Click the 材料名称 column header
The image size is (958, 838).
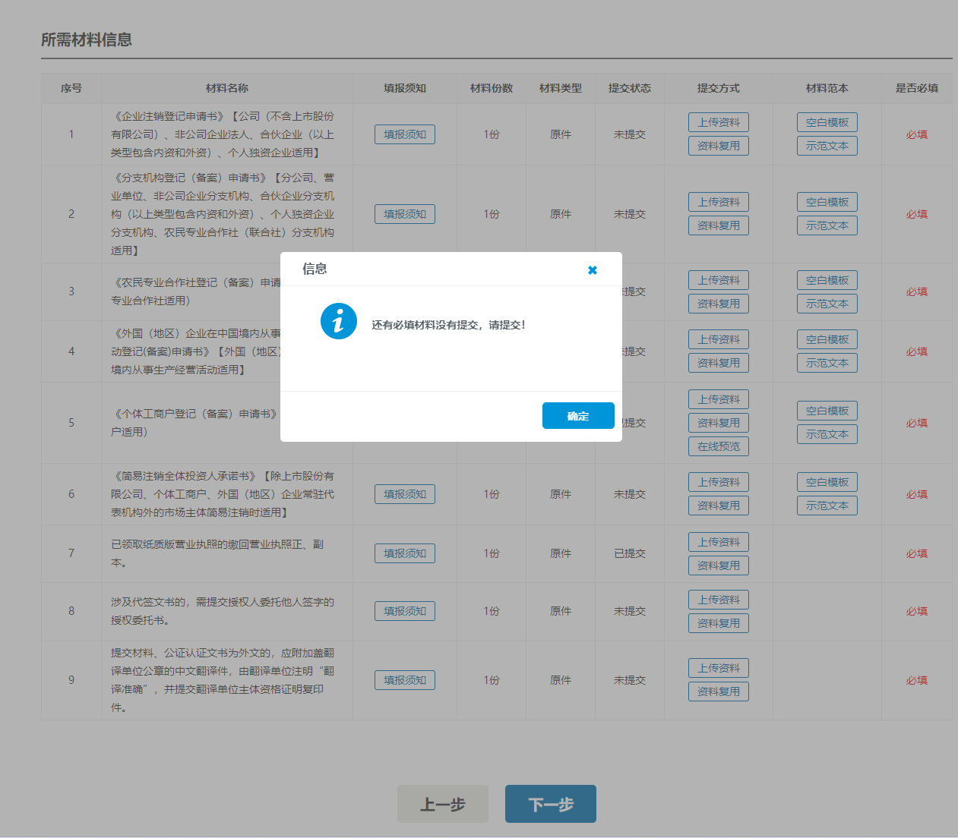coord(227,88)
